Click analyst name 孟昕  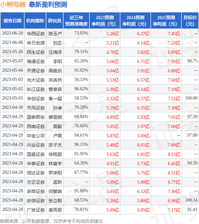pyautogui.click(x=57, y=182)
